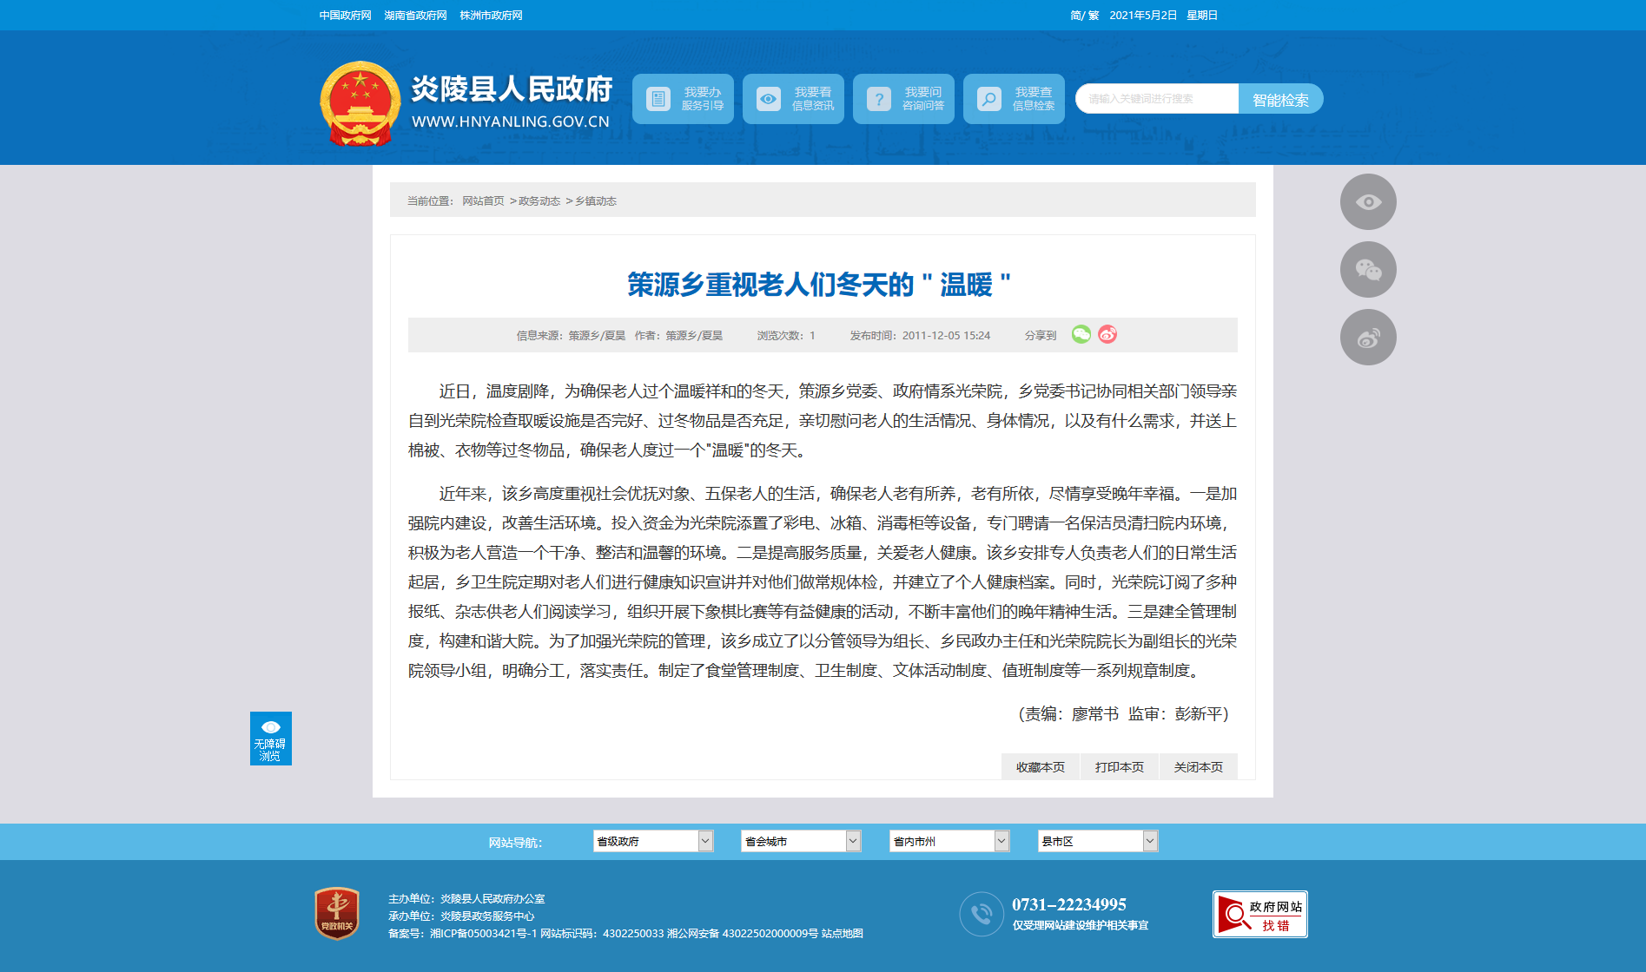Click the red Weibo share icon

pos(1107,335)
